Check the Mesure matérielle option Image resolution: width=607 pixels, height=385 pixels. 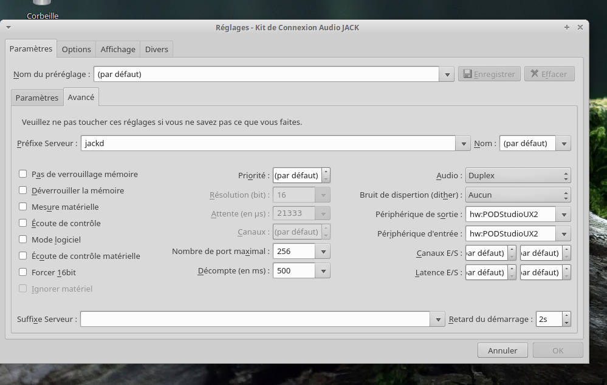point(23,207)
